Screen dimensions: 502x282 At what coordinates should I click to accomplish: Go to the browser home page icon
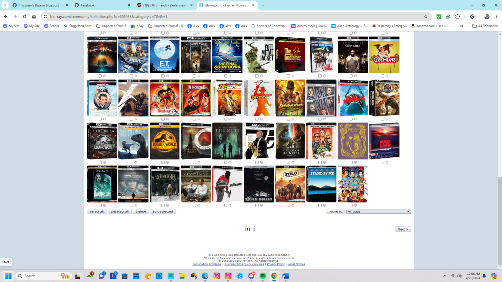click(x=34, y=16)
